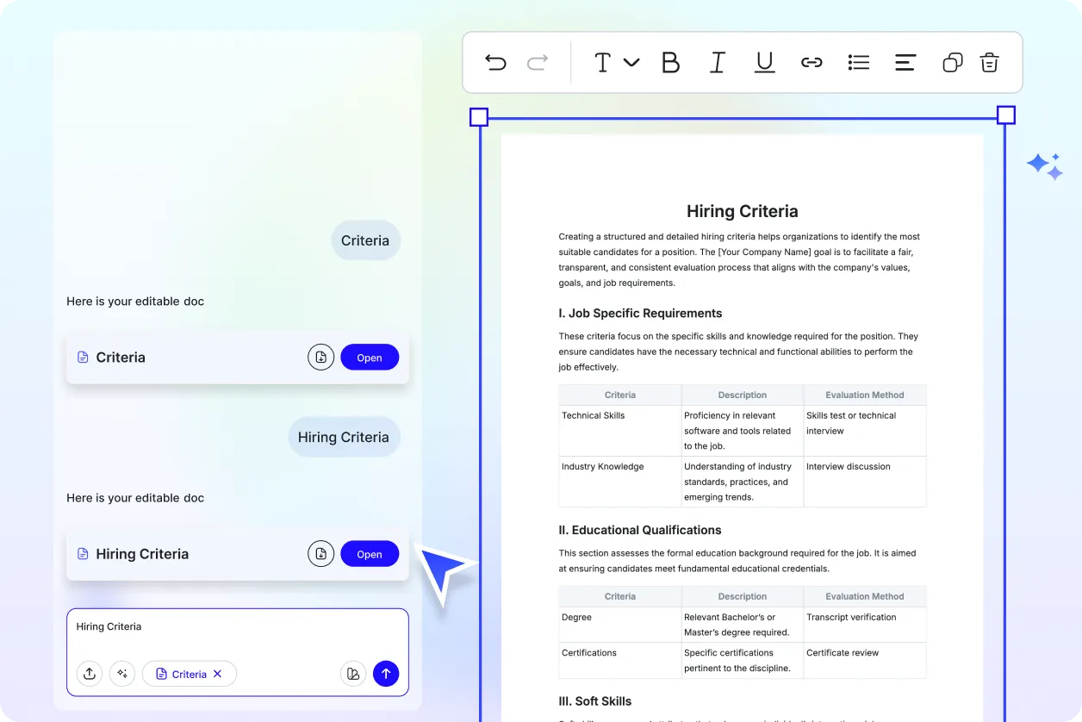
Task: Click the upload icon in prompt box
Action: click(x=90, y=674)
